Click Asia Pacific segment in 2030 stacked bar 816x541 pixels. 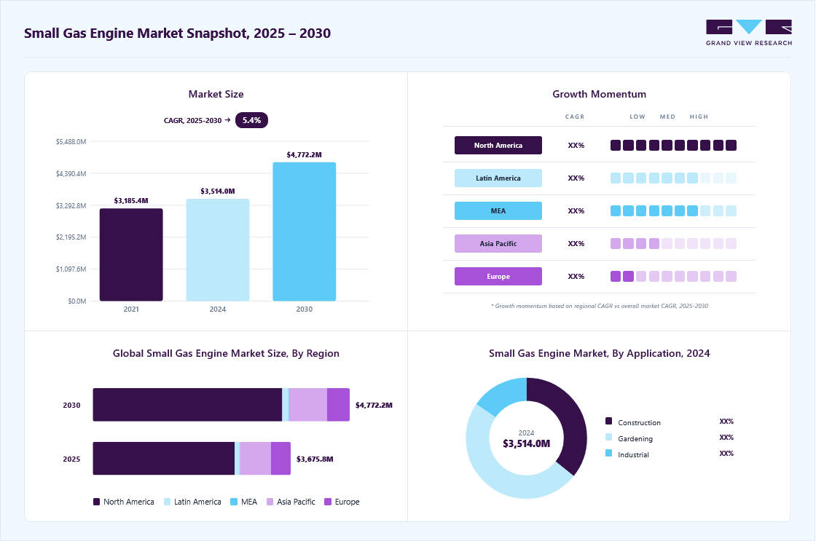pos(308,405)
